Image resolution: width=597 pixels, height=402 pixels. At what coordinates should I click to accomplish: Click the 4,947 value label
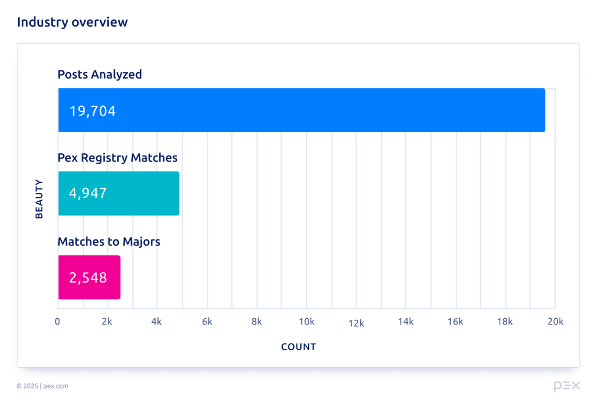(88, 193)
